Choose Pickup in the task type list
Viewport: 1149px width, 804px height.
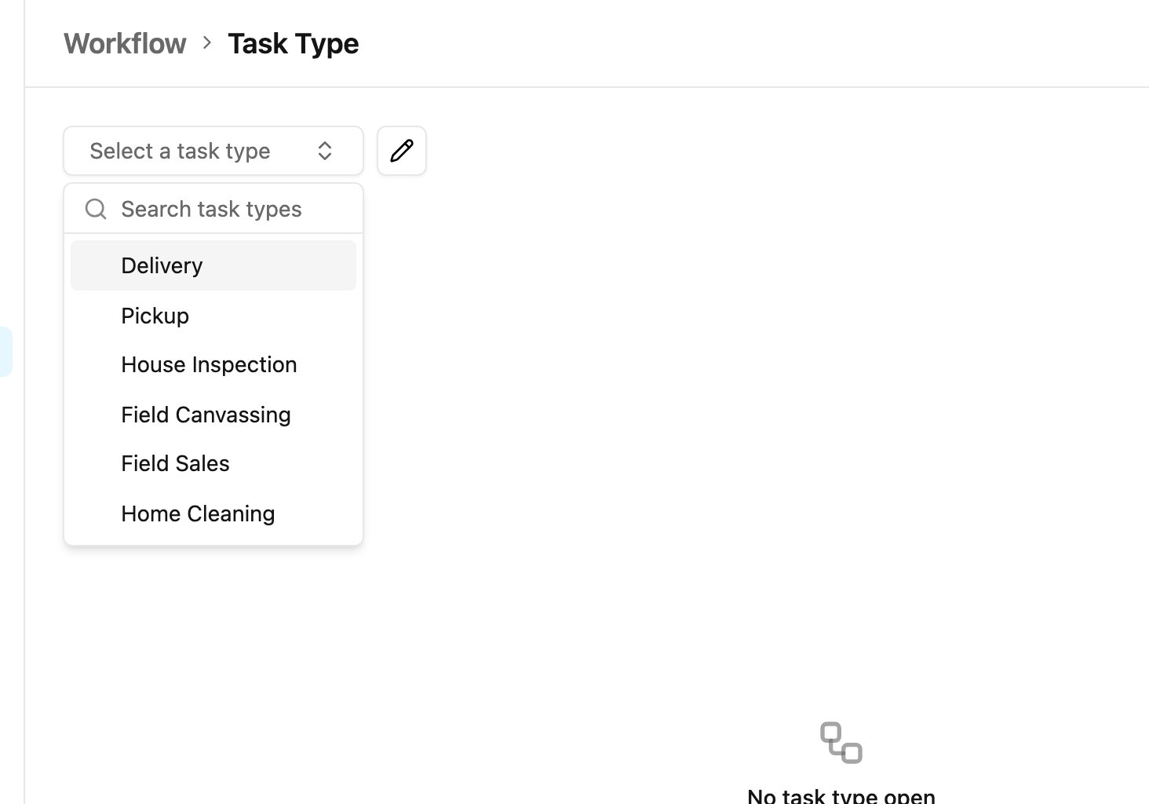[x=213, y=316]
